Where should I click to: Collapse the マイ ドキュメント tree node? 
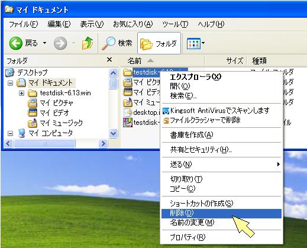[10, 83]
